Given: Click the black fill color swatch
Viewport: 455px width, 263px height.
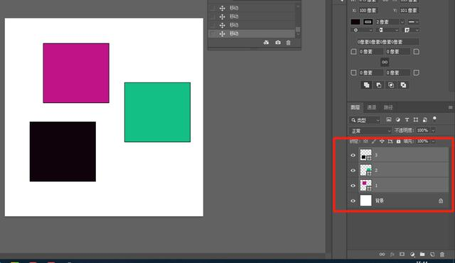Looking at the screenshot, I should point(355,22).
